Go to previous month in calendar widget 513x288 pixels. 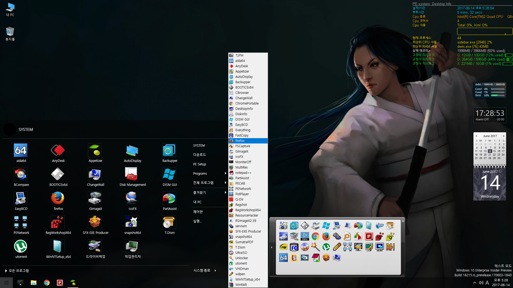click(476, 136)
